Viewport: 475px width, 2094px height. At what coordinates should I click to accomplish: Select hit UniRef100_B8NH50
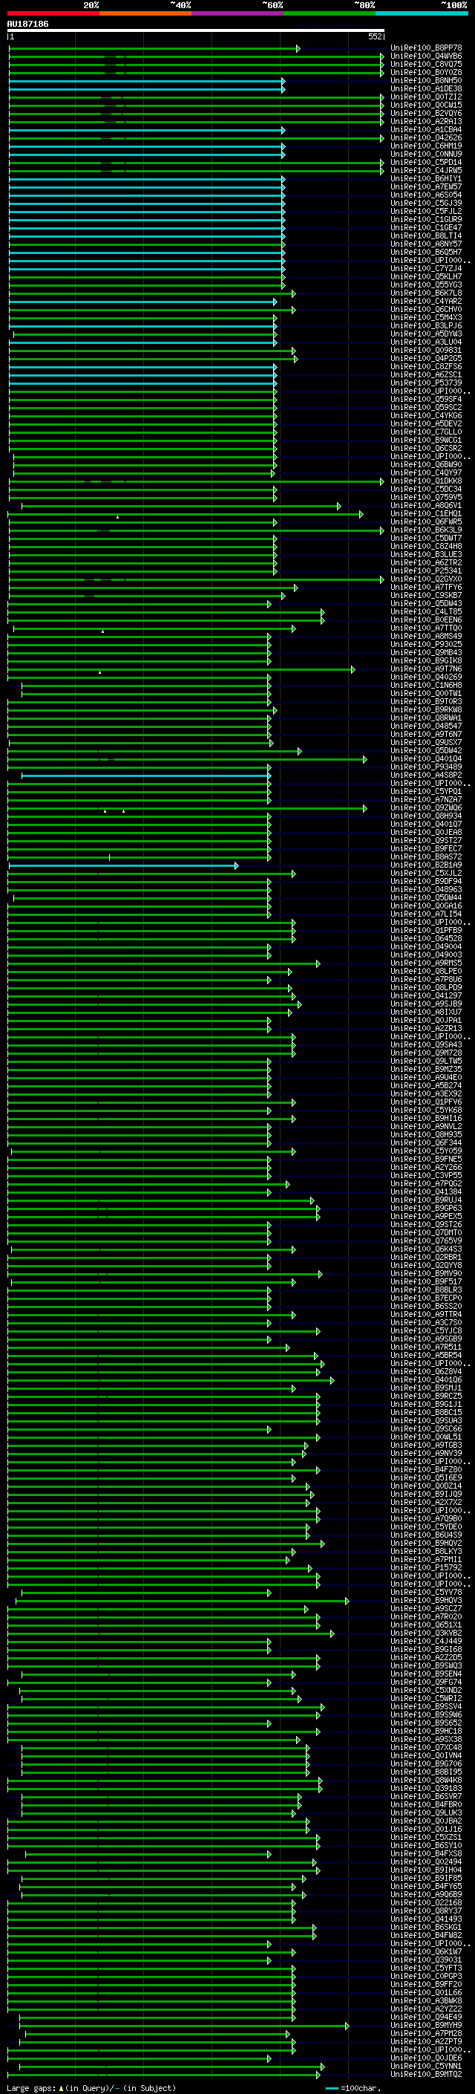click(x=426, y=81)
